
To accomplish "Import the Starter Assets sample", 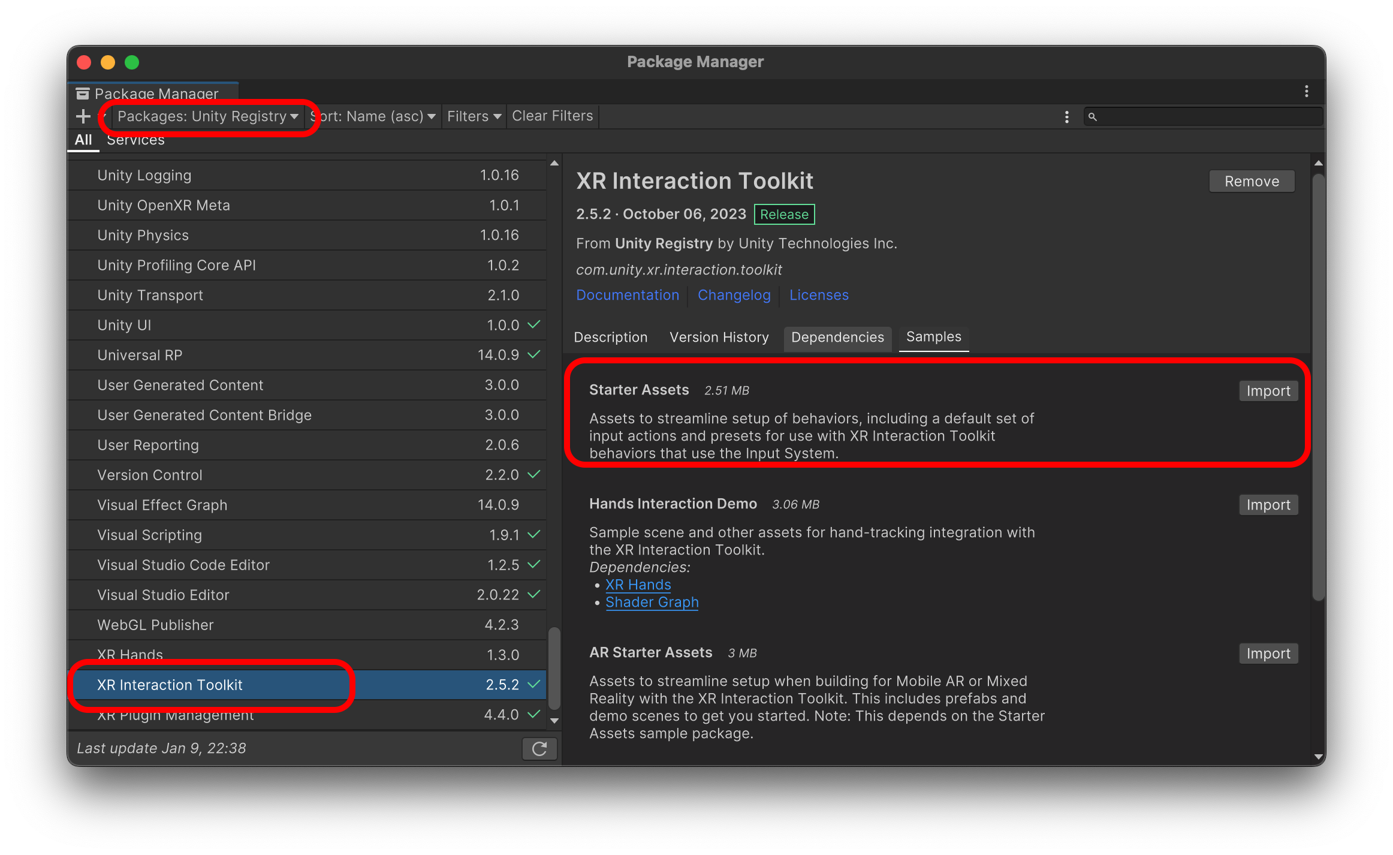I will (1268, 391).
